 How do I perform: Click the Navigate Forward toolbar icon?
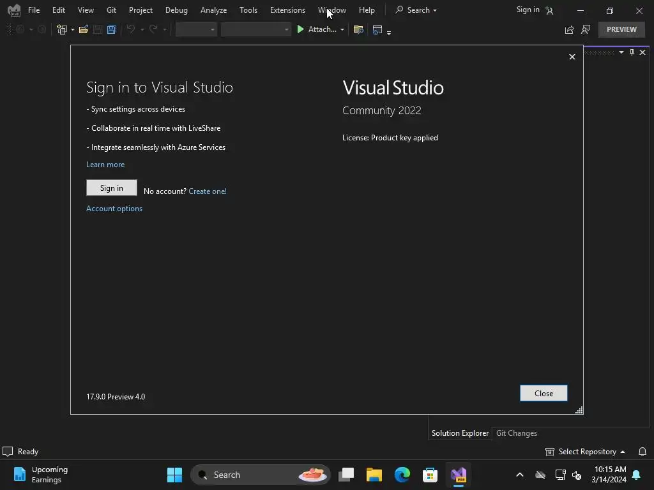click(x=42, y=29)
